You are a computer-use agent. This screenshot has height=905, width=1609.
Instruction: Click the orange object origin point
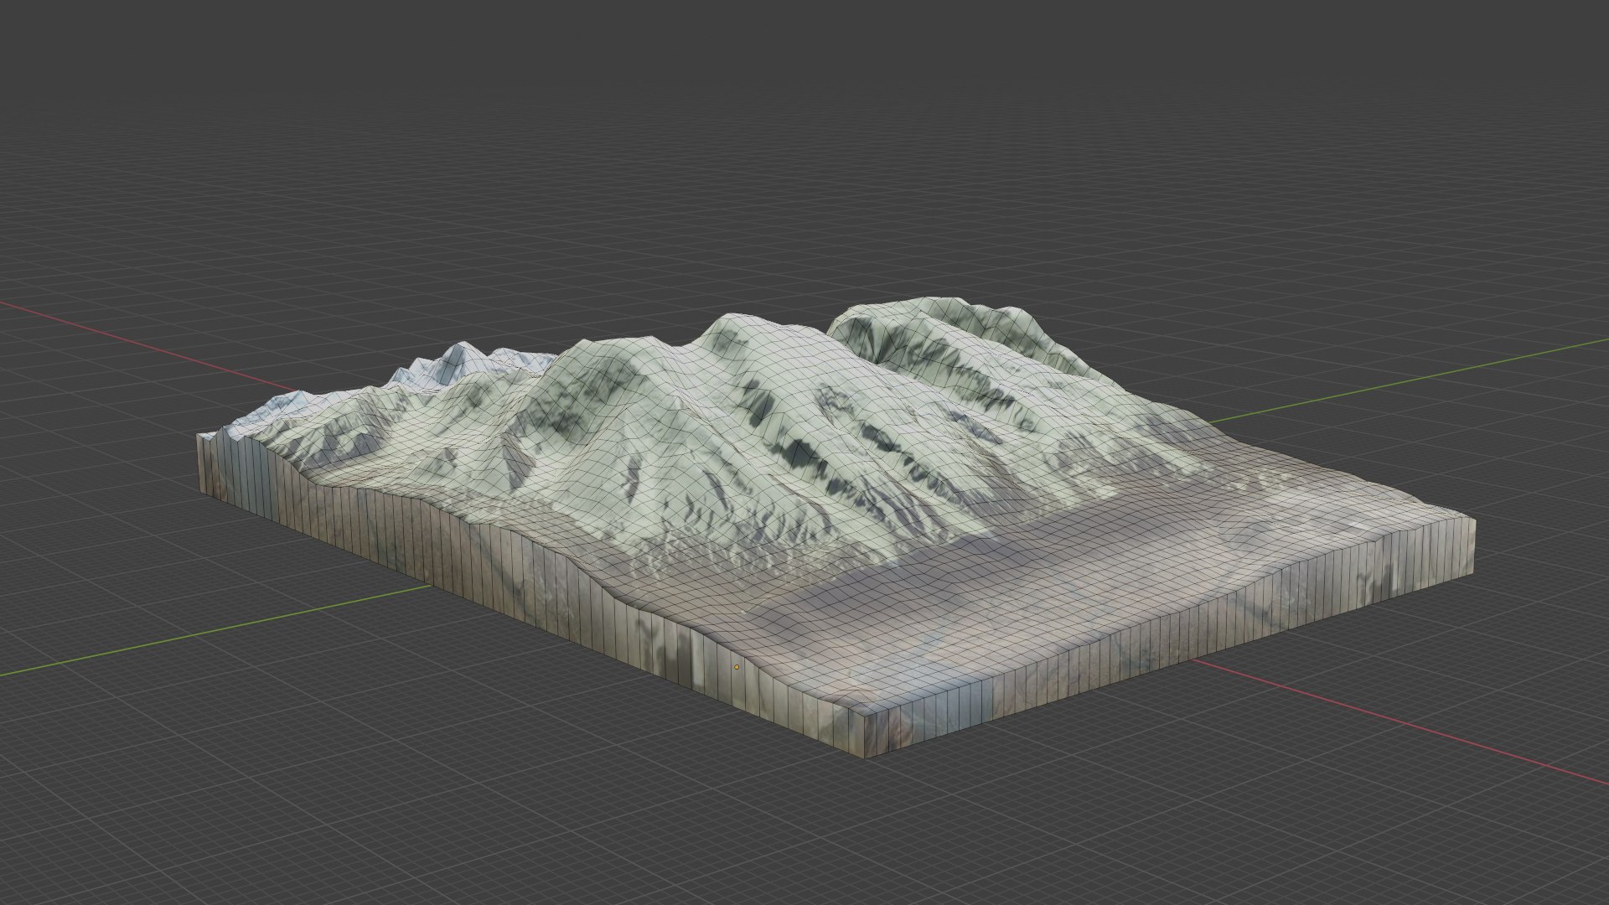tap(737, 667)
